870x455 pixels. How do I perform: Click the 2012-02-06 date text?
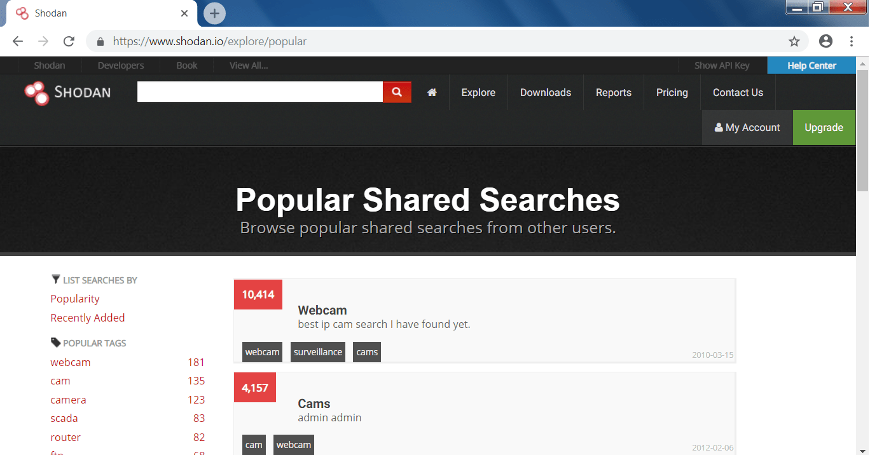(x=712, y=448)
